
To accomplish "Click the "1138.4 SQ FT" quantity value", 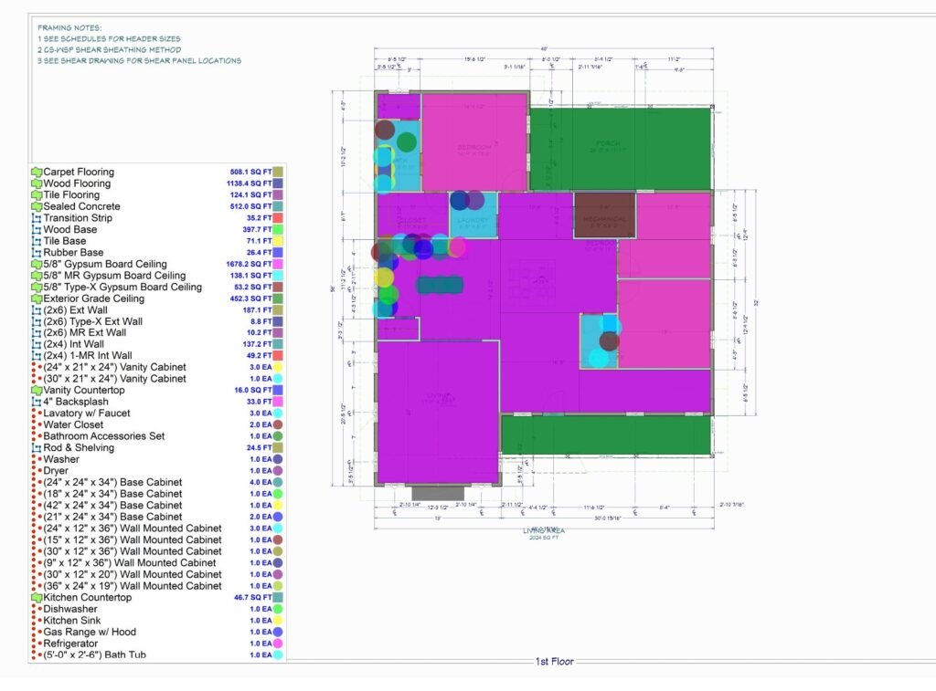I will (249, 183).
